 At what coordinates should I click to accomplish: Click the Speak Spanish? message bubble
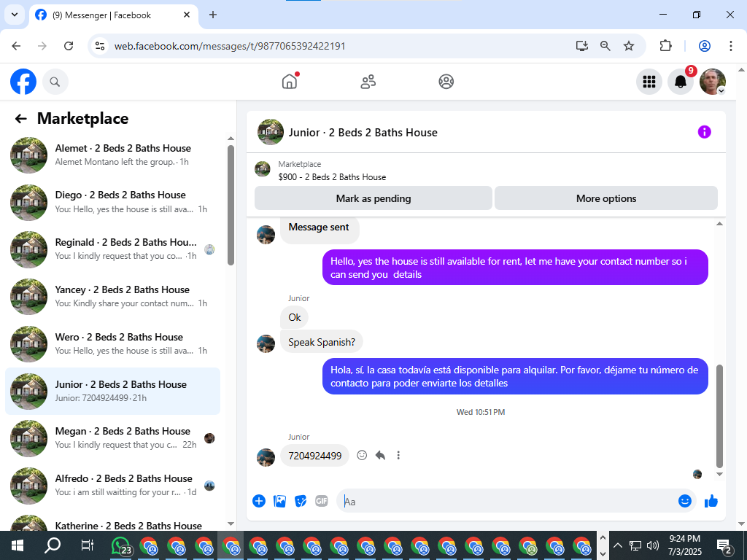[322, 342]
